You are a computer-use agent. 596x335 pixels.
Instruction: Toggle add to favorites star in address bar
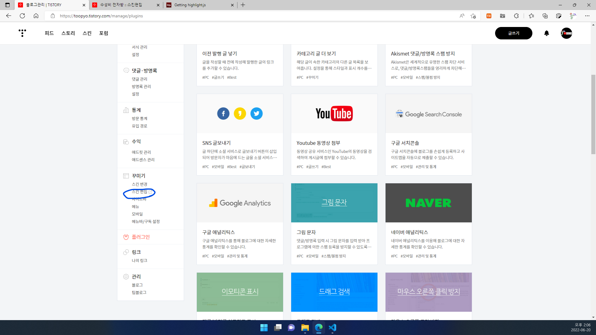tap(473, 16)
